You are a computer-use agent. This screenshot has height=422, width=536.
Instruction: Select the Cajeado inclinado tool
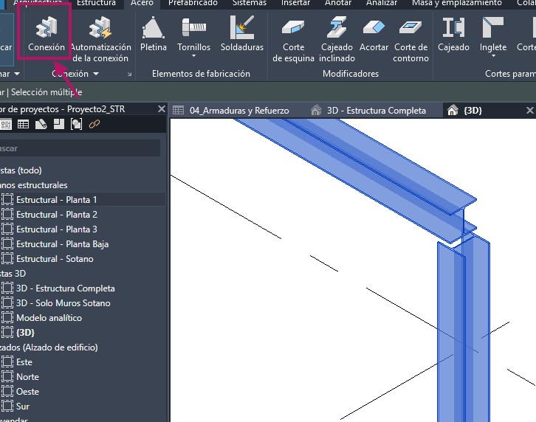coord(336,40)
